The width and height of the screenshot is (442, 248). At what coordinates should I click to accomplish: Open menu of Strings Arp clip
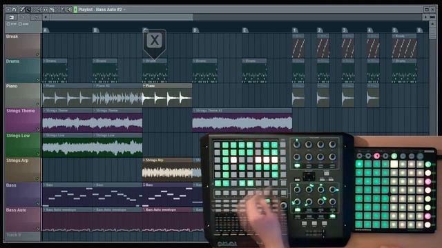tap(144, 160)
